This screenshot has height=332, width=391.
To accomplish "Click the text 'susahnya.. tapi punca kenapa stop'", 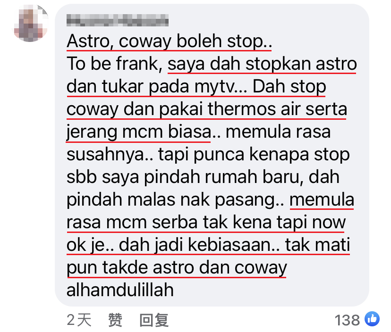I will (x=208, y=155).
